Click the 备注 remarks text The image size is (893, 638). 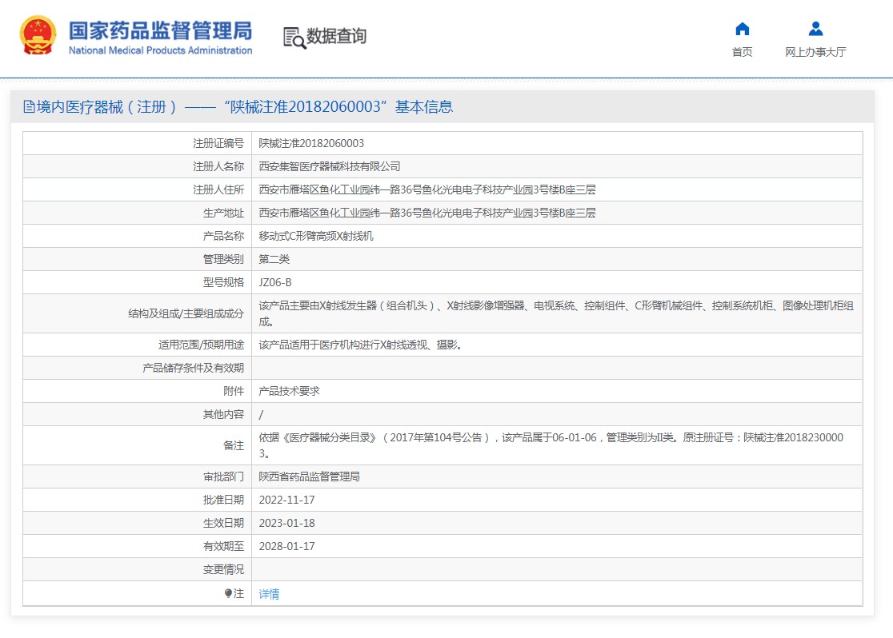pyautogui.click(x=551, y=445)
